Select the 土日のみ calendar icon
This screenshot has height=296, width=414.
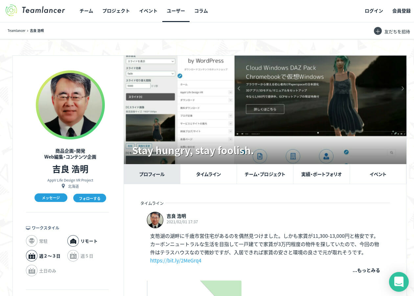(32, 271)
